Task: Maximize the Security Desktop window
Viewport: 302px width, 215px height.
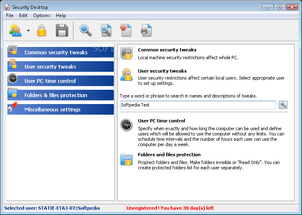Action: pos(280,7)
